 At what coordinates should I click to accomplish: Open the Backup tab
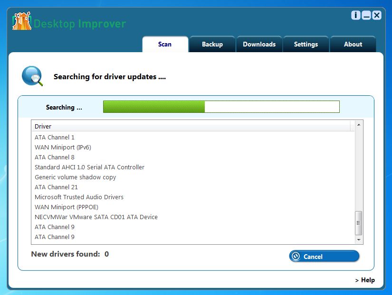pyautogui.click(x=212, y=44)
